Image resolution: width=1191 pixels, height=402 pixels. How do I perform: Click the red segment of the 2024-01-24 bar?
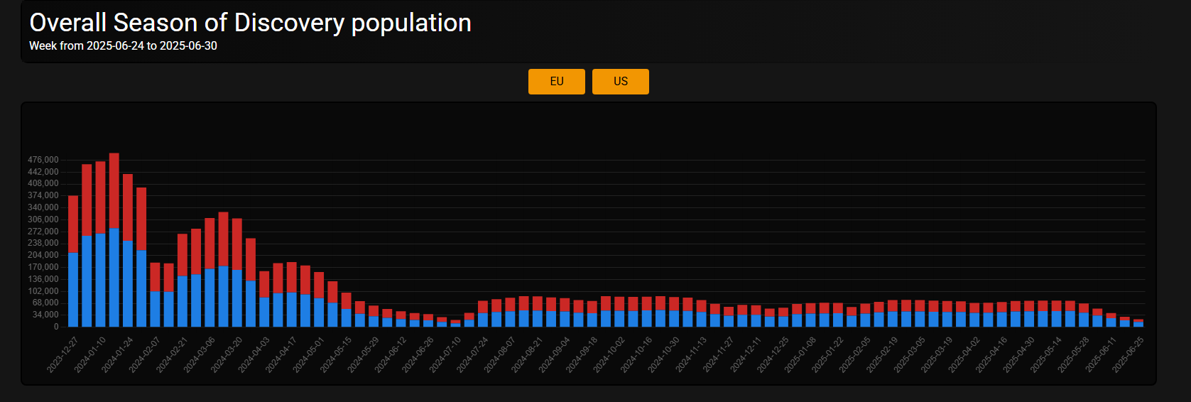pos(128,207)
